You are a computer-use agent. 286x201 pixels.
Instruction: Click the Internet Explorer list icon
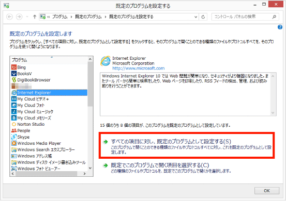14,93
